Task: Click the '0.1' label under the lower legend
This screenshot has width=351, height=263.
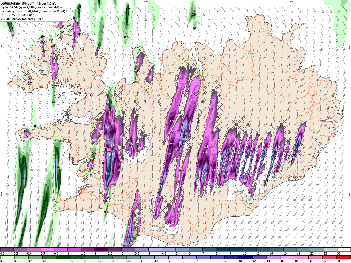Action: pos(2,261)
